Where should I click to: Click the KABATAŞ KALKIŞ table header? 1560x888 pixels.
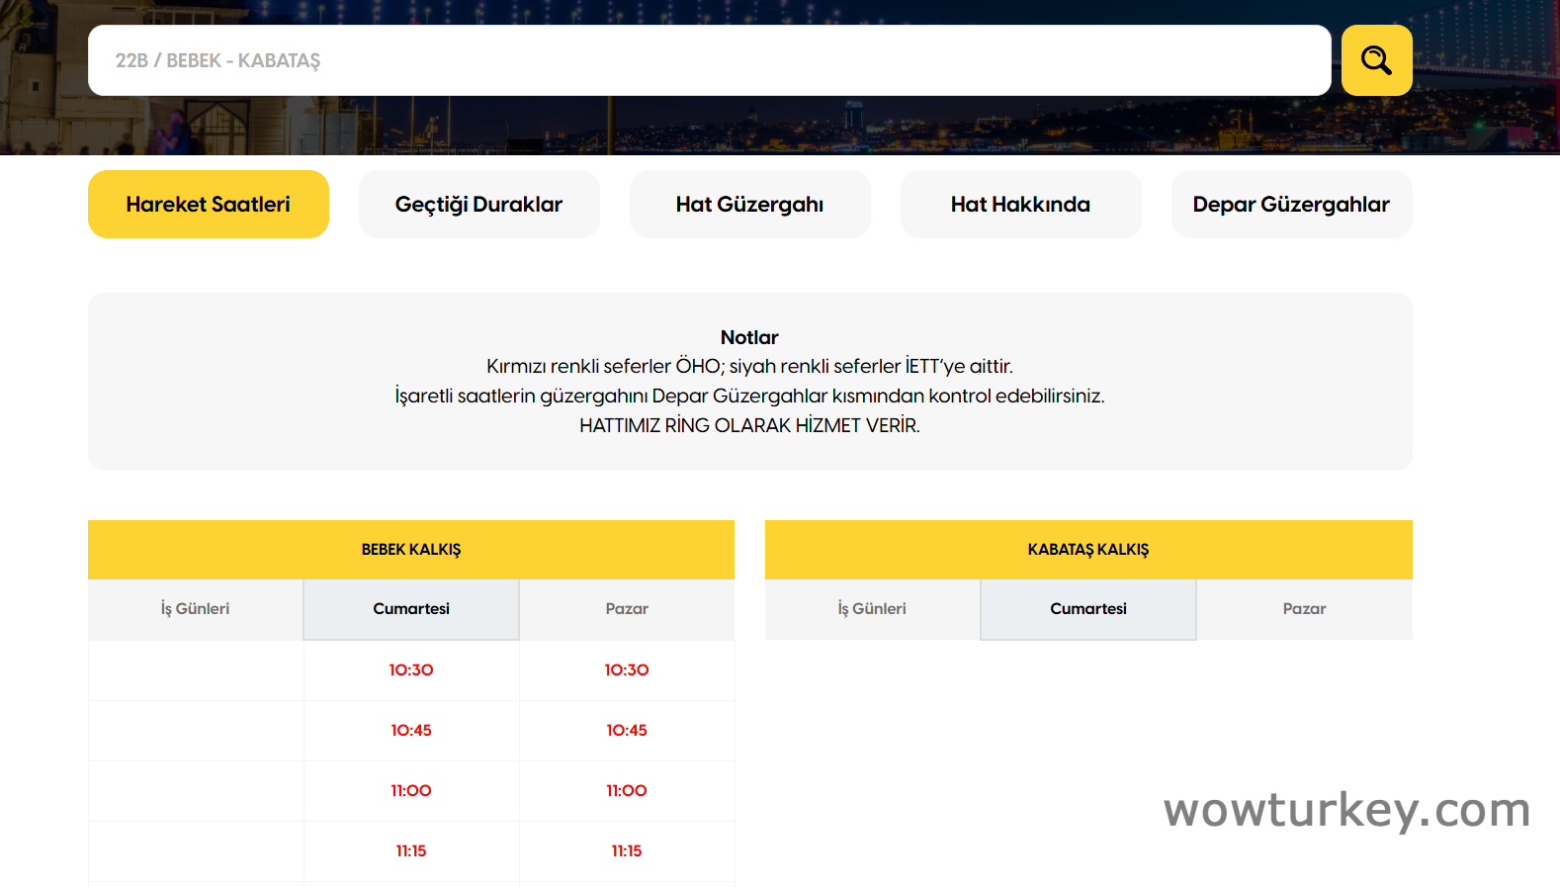(1087, 550)
